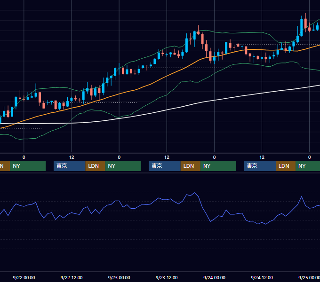This screenshot has height=282, width=320.
Task: Click the LDN session block on 9/22
Action: pyautogui.click(x=96, y=166)
